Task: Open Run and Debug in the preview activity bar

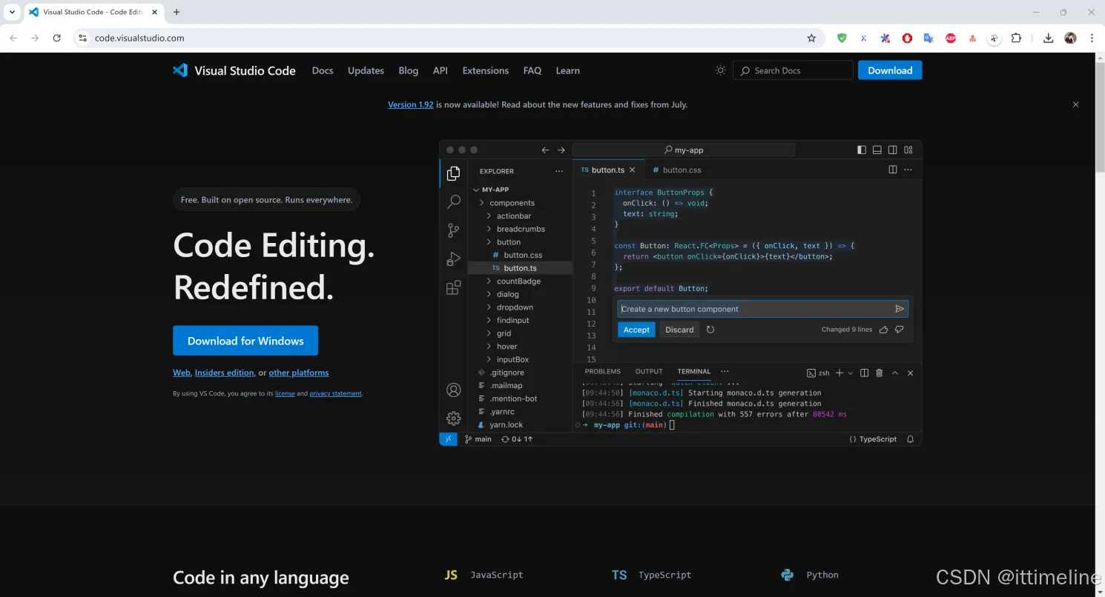Action: [x=453, y=259]
